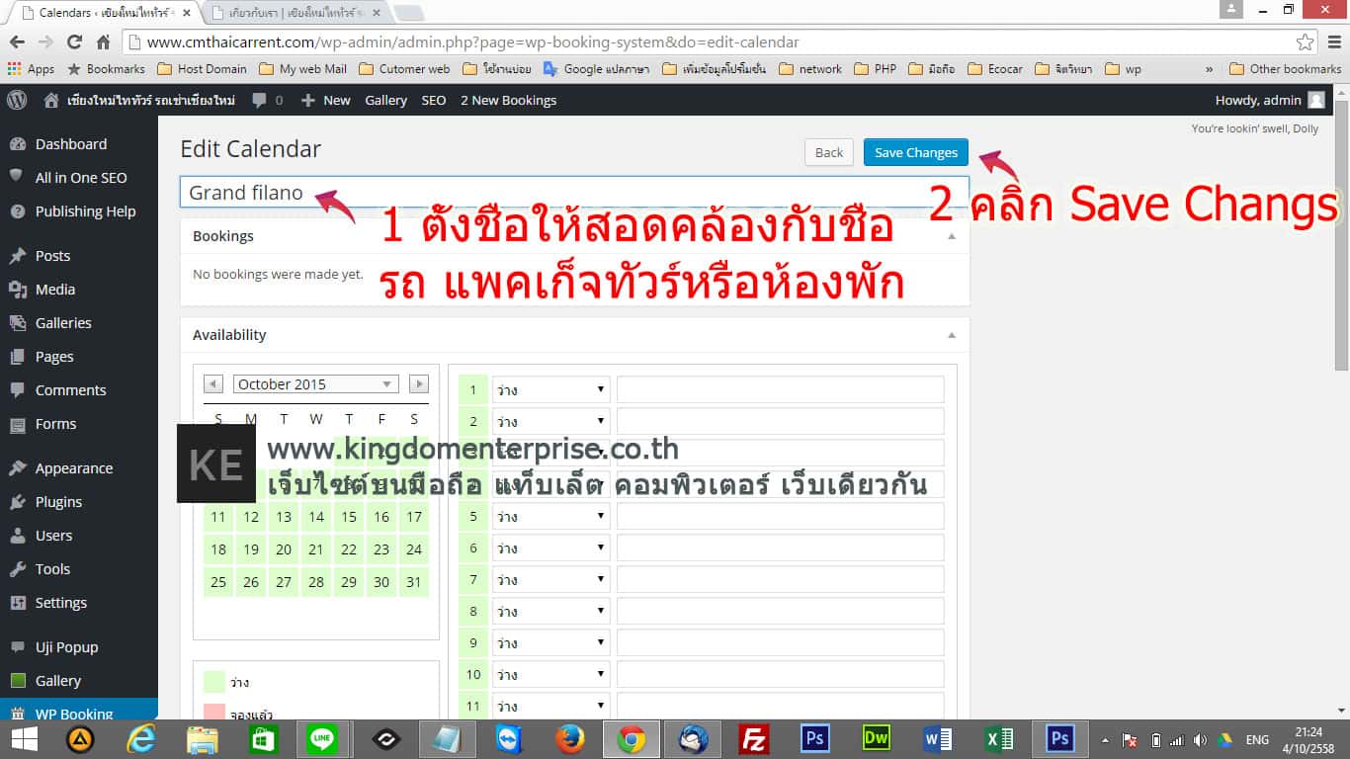
Task: Open Appearance paintbrush icon
Action: pyautogui.click(x=17, y=468)
